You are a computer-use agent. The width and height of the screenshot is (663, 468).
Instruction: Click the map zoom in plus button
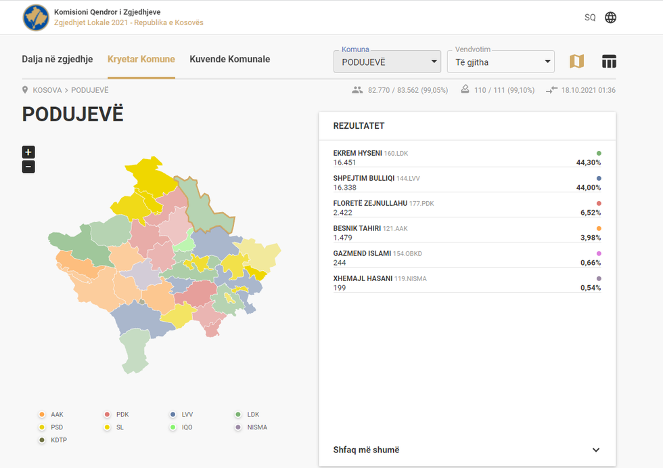pyautogui.click(x=28, y=152)
